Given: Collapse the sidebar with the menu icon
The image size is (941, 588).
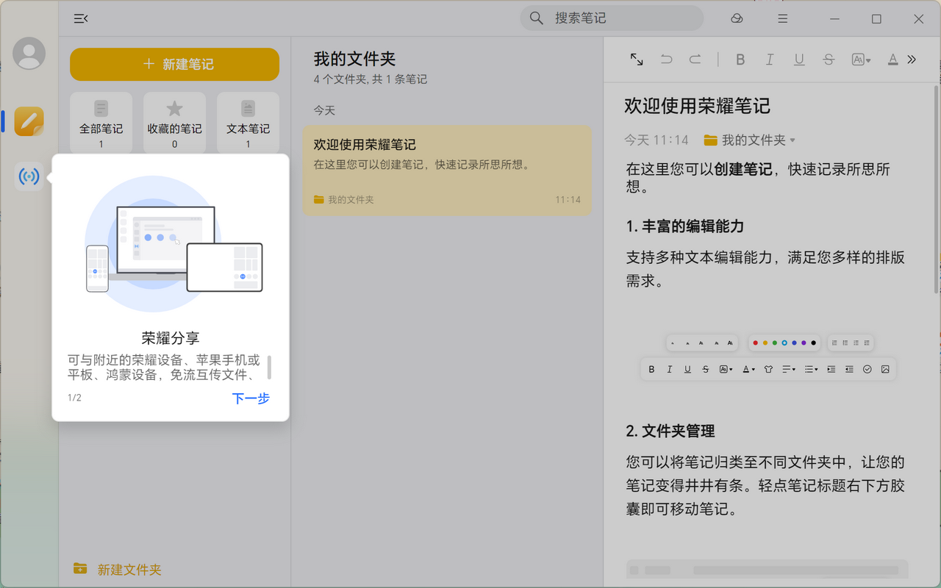Looking at the screenshot, I should (81, 19).
